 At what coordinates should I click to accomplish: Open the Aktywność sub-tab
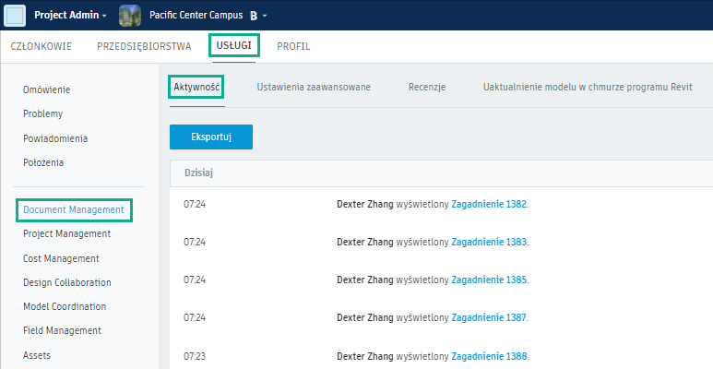tap(196, 87)
